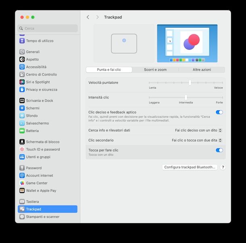Open the Game Center icon
The image size is (246, 243).
[x=22, y=183]
